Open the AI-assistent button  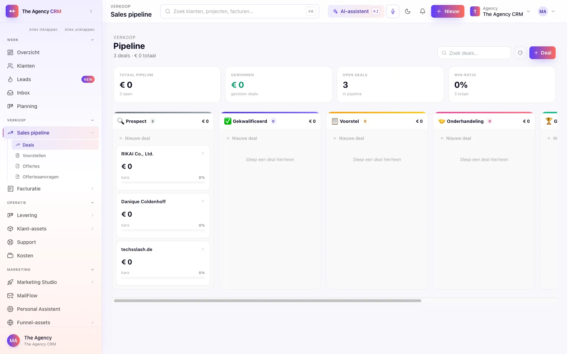356,11
